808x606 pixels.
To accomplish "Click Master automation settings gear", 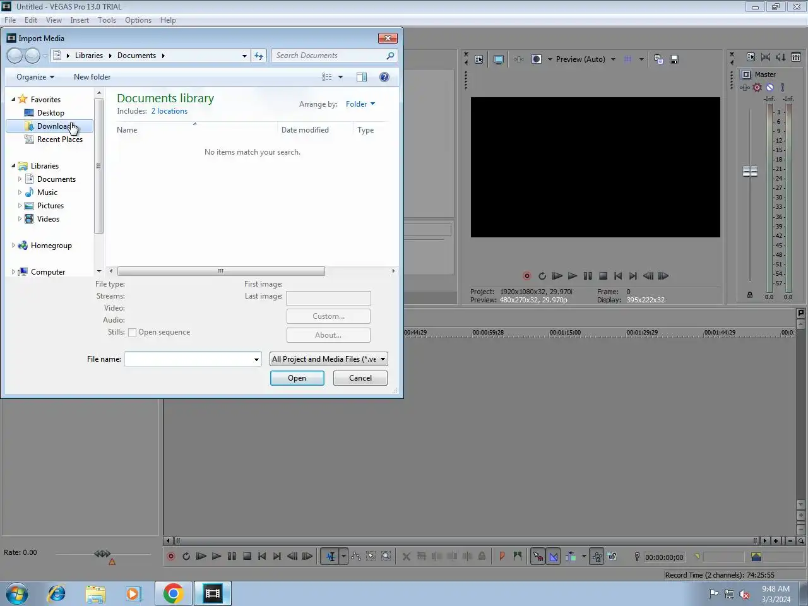I will [757, 88].
